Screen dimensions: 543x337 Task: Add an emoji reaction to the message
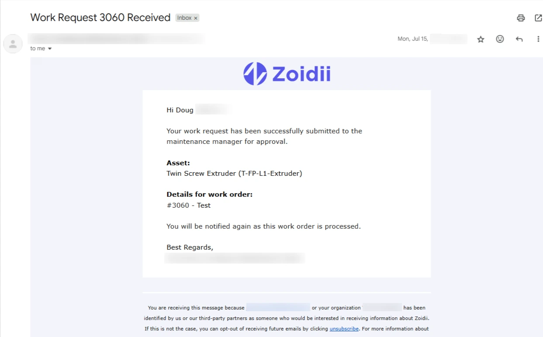pos(500,39)
